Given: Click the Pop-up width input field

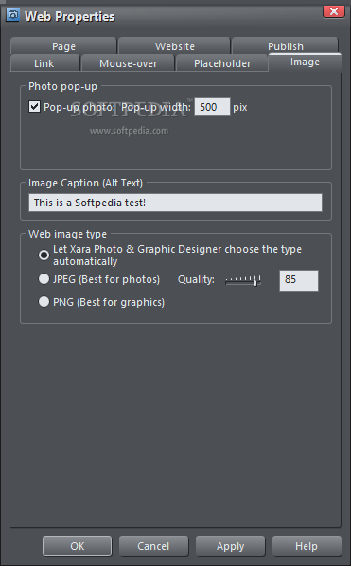Looking at the screenshot, I should [212, 107].
